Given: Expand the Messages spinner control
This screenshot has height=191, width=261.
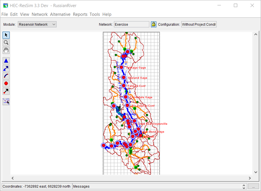Looking at the screenshot, I should (243, 186).
